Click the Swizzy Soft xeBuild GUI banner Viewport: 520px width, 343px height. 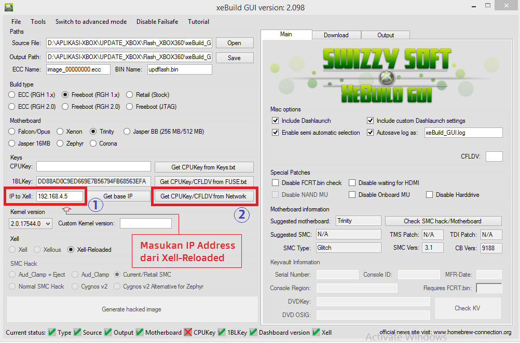(388, 73)
